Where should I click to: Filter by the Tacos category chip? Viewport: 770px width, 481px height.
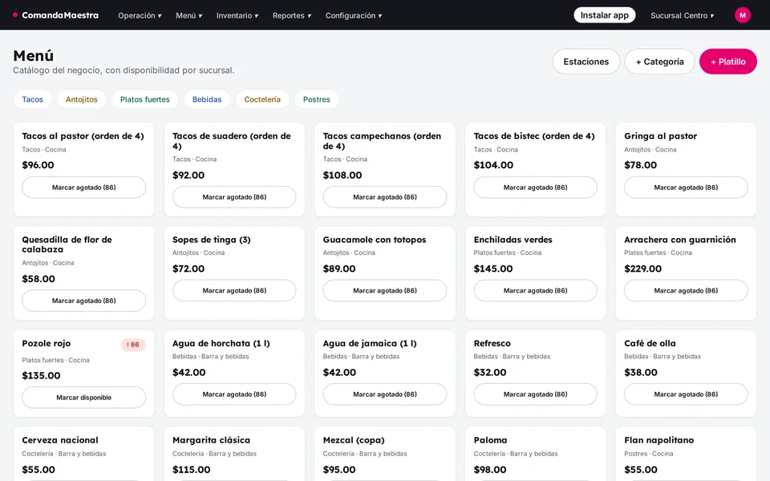coord(32,99)
